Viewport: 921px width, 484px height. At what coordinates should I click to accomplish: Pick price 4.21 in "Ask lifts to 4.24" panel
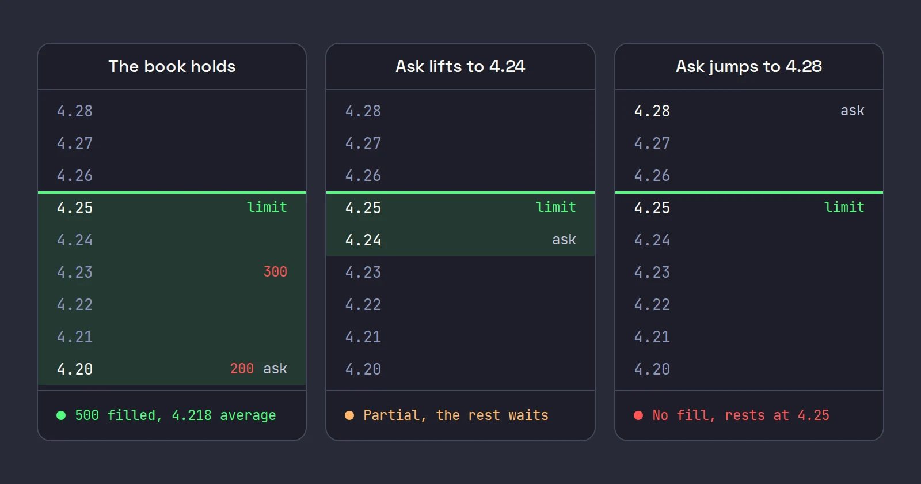tap(363, 336)
